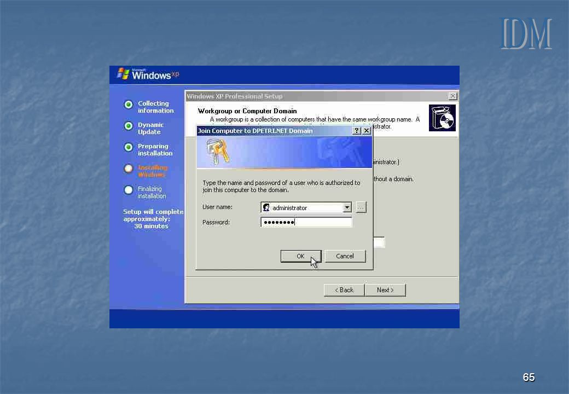Focus the Password input field
The image size is (569, 394).
tap(306, 222)
